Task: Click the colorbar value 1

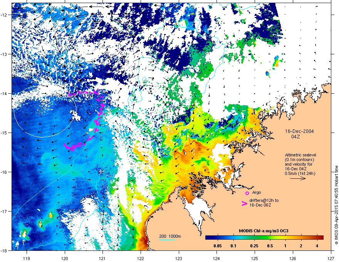Action: pos(285,246)
